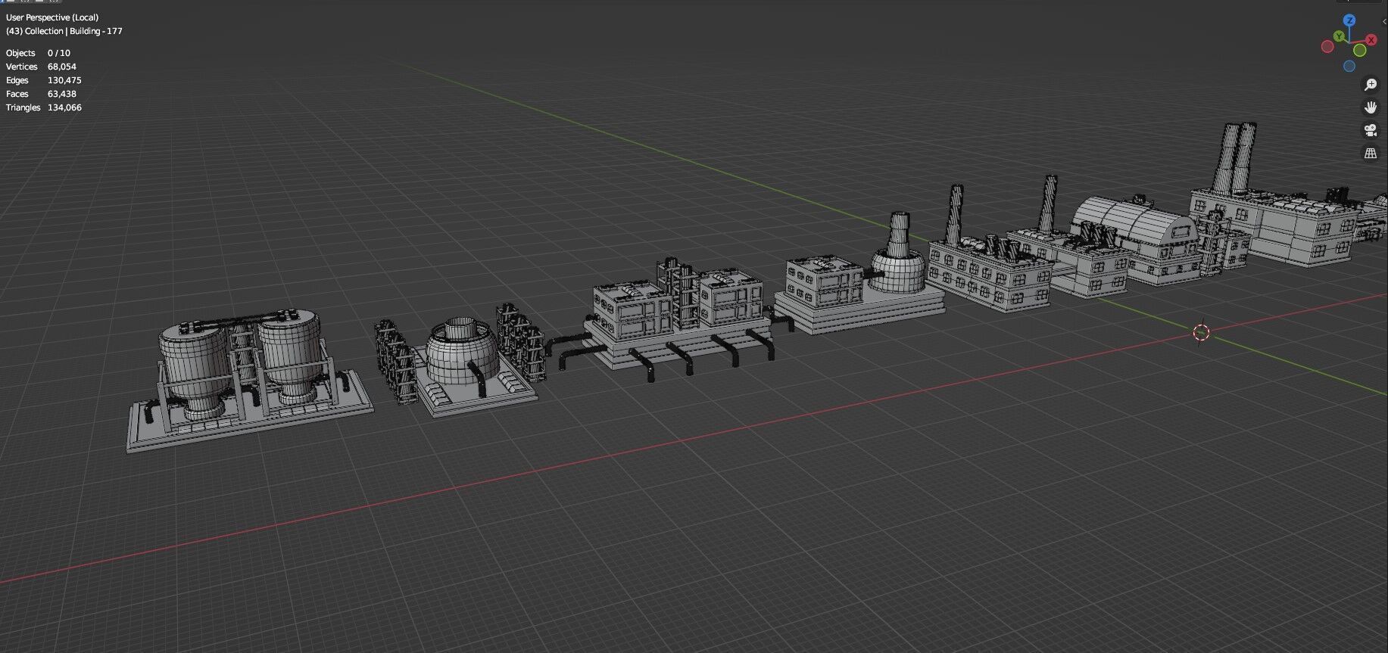The width and height of the screenshot is (1388, 653).
Task: Click the zoom magnifier viewport button
Action: point(1371,85)
